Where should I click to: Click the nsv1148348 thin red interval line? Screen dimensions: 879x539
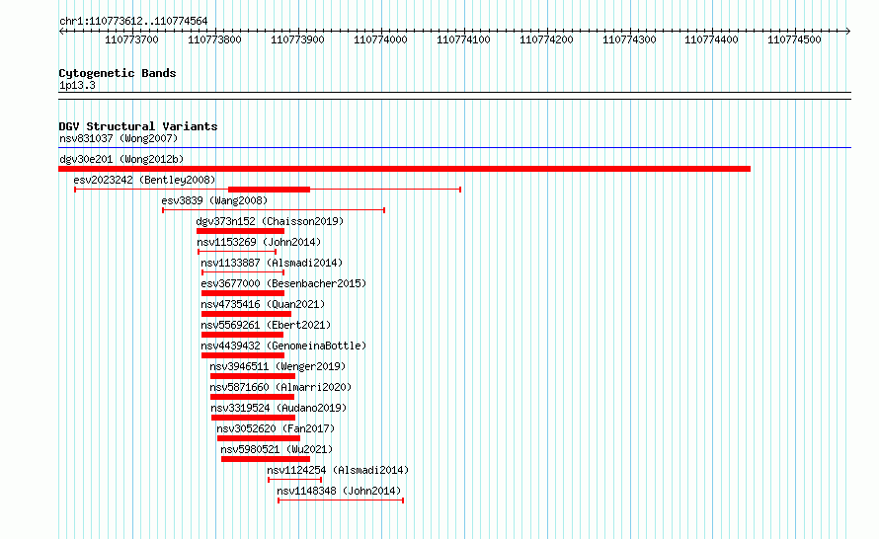pyautogui.click(x=341, y=500)
